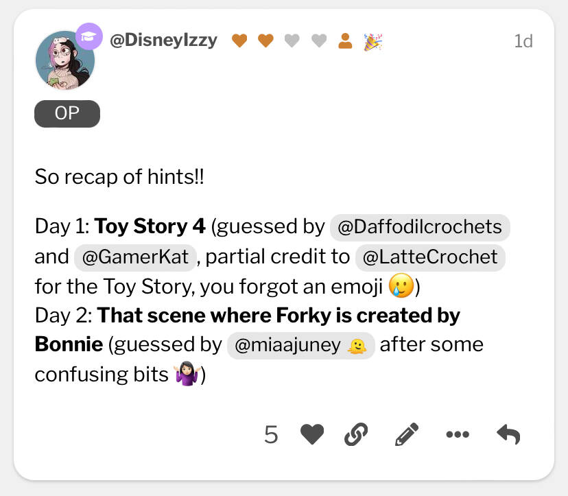View who liked via the 5 count
This screenshot has height=496, width=568.
point(271,434)
